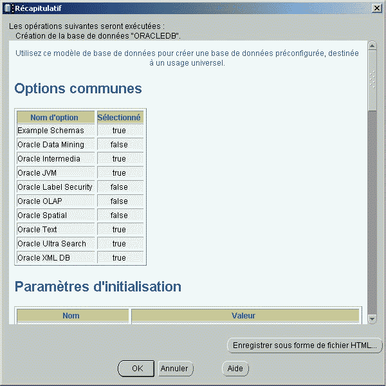Click the Nom d'option column header
Image resolution: width=386 pixels, height=386 pixels.
(55, 117)
